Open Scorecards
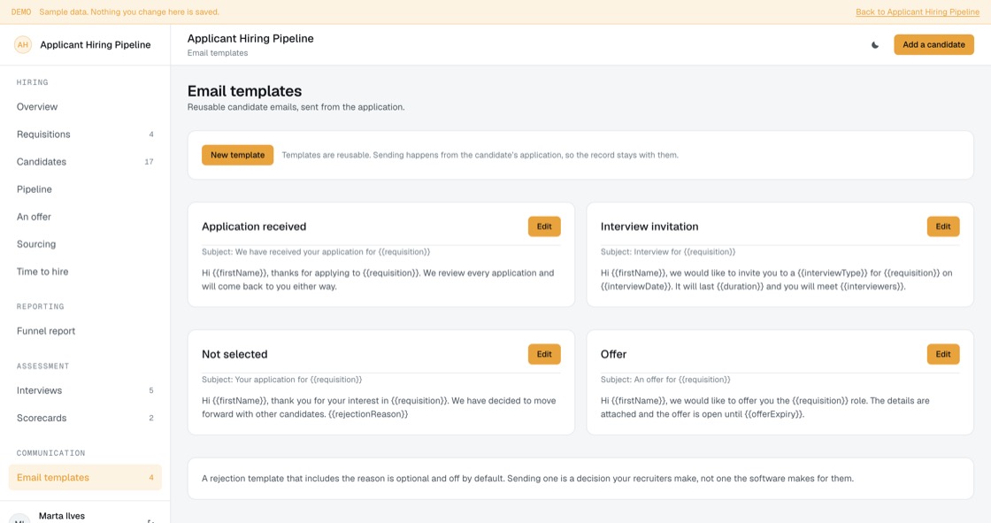The height and width of the screenshot is (523, 991). [x=85, y=418]
